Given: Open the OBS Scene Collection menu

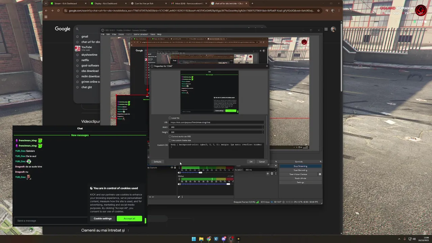Looking at the screenshot, I should point(141,34).
